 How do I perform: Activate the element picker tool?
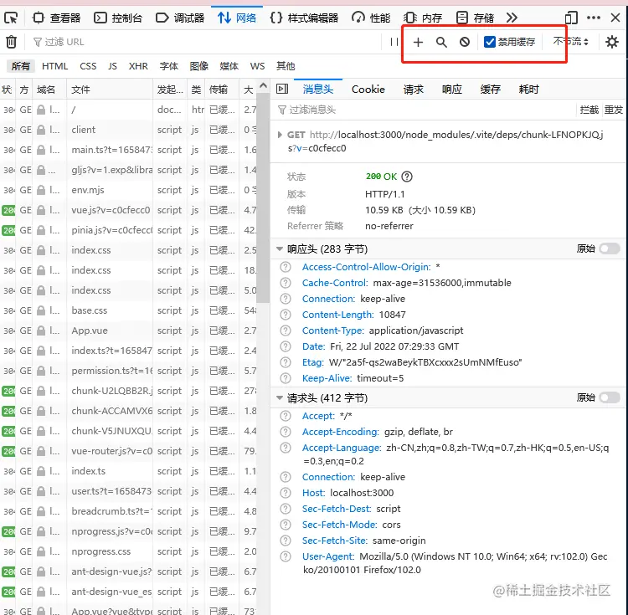[11, 18]
